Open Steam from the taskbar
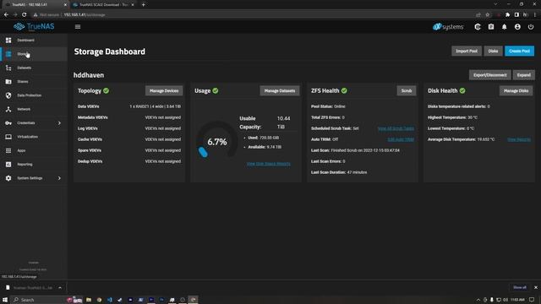Image resolution: width=541 pixels, height=304 pixels. click(x=120, y=300)
